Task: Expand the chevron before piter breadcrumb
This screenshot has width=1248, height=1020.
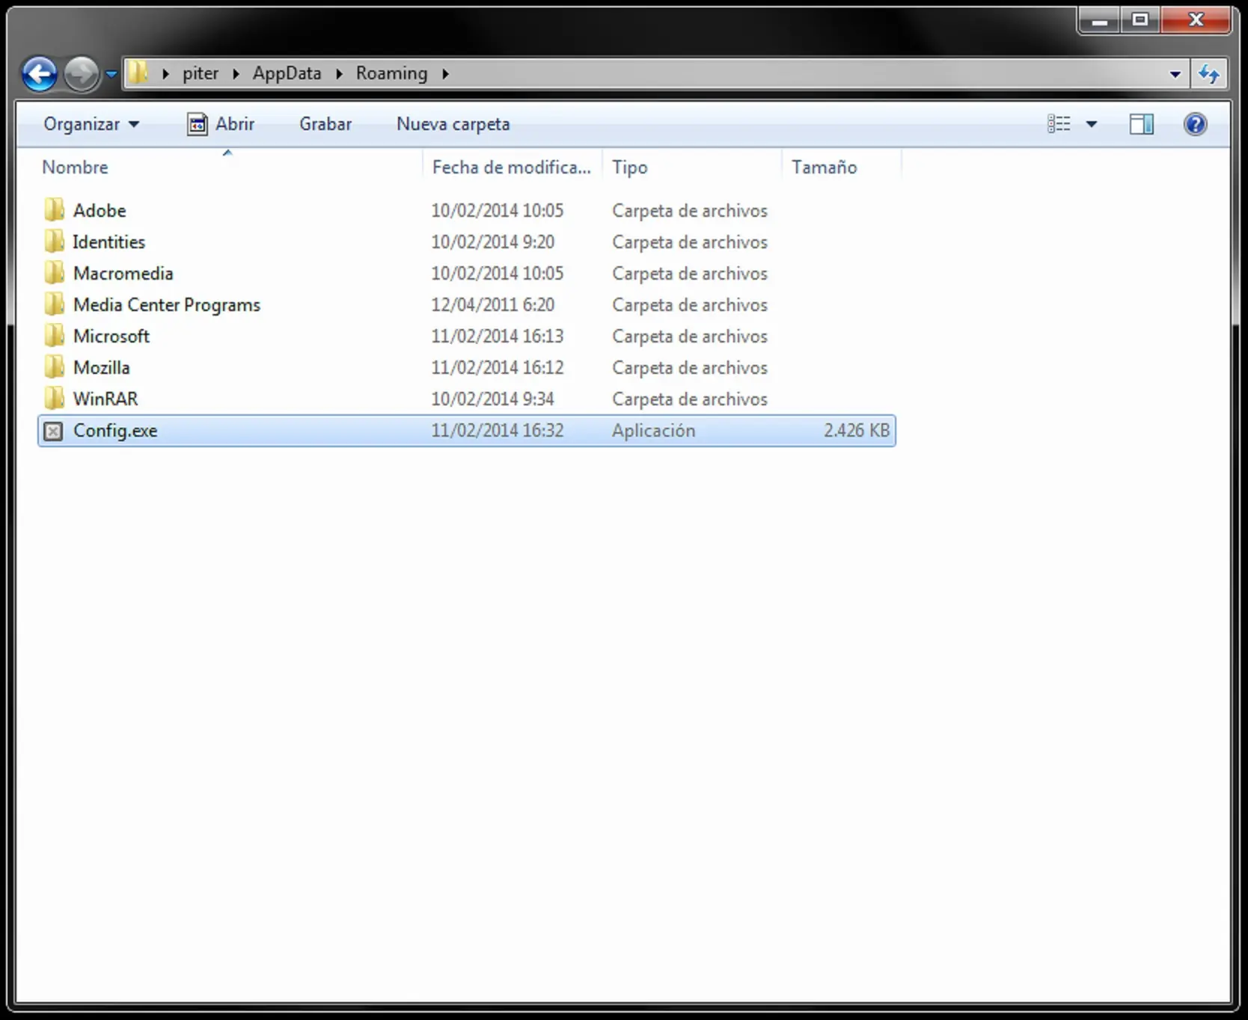Action: (x=165, y=73)
